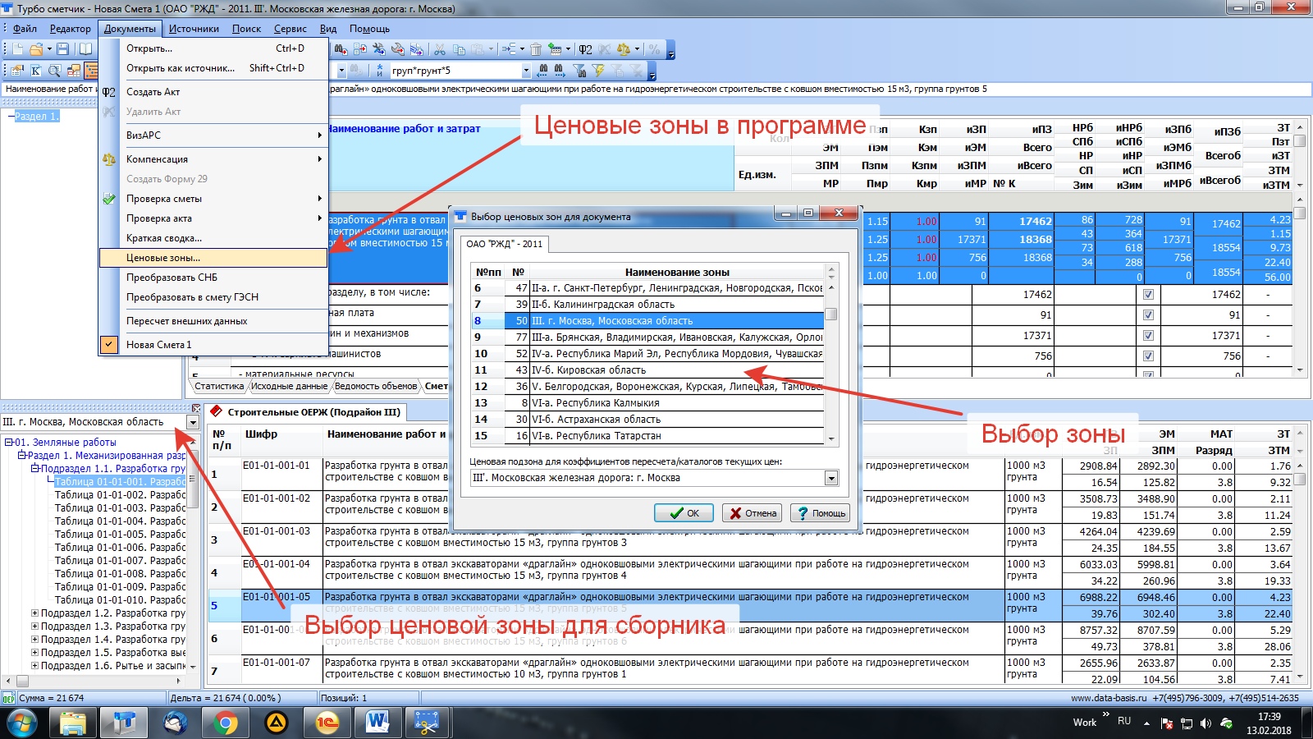Screen dimensions: 1313x739
Task: Choose Краткая сводка... in Документы menu
Action: pos(213,238)
